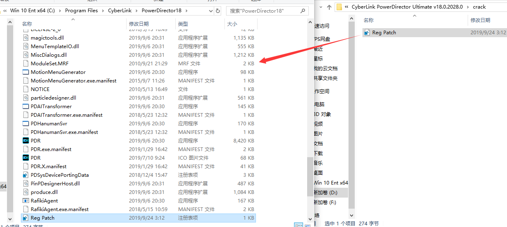The image size is (507, 227).
Task: Select MenuTemplateIO.dll file name
Action: tap(55, 46)
